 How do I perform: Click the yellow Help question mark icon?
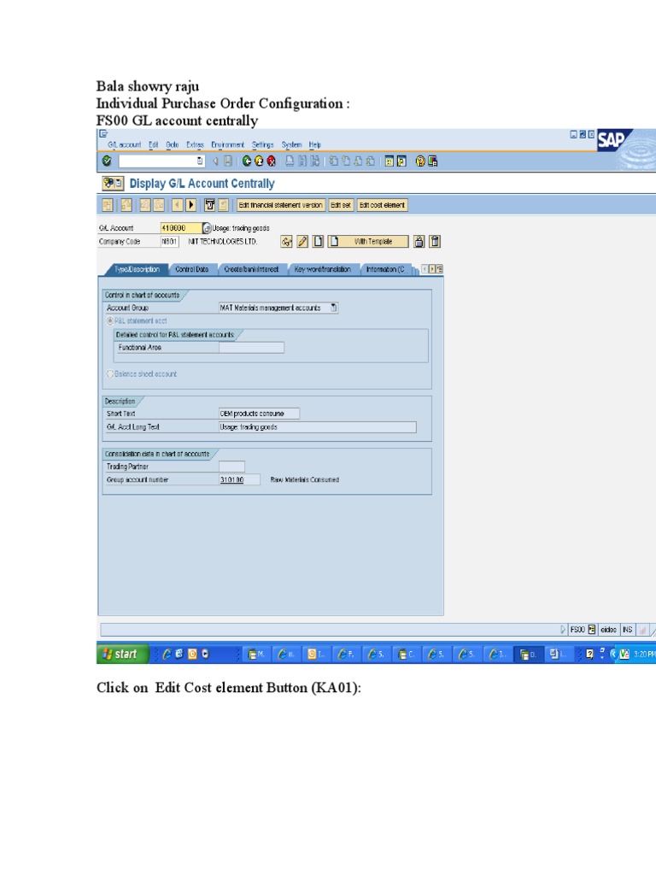pos(420,161)
